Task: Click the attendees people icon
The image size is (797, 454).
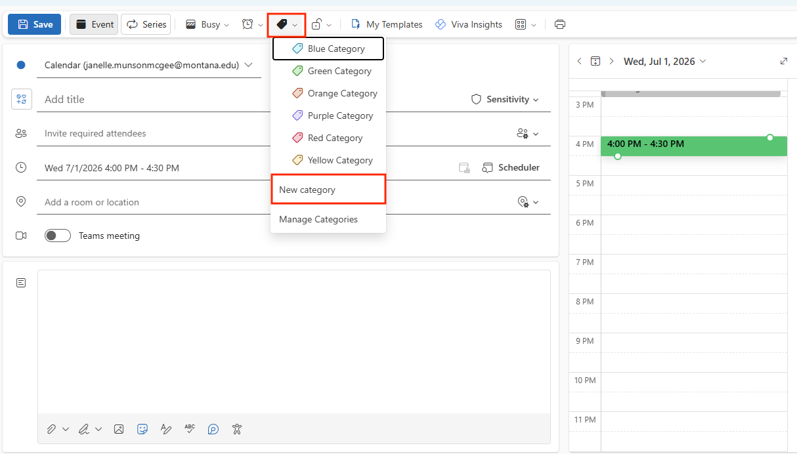Action: pos(21,133)
